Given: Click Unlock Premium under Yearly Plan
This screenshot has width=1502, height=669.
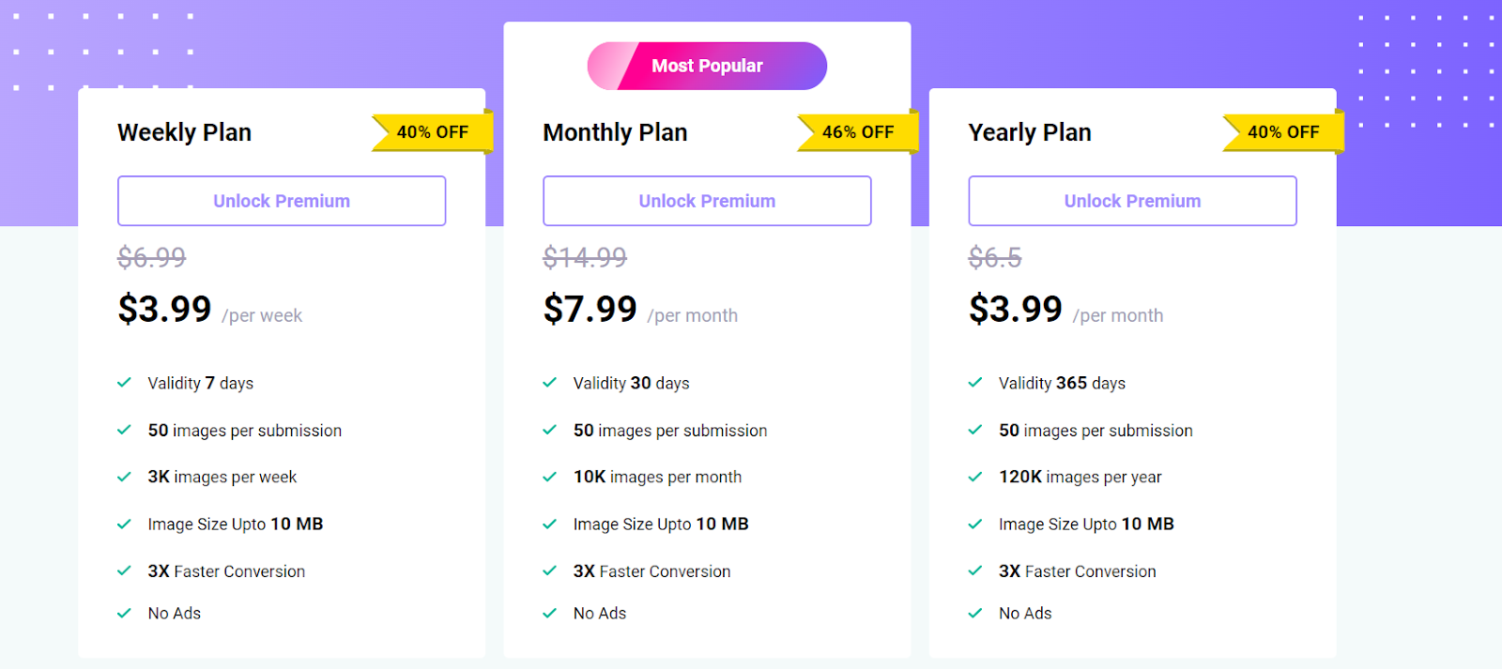Looking at the screenshot, I should (x=1132, y=201).
